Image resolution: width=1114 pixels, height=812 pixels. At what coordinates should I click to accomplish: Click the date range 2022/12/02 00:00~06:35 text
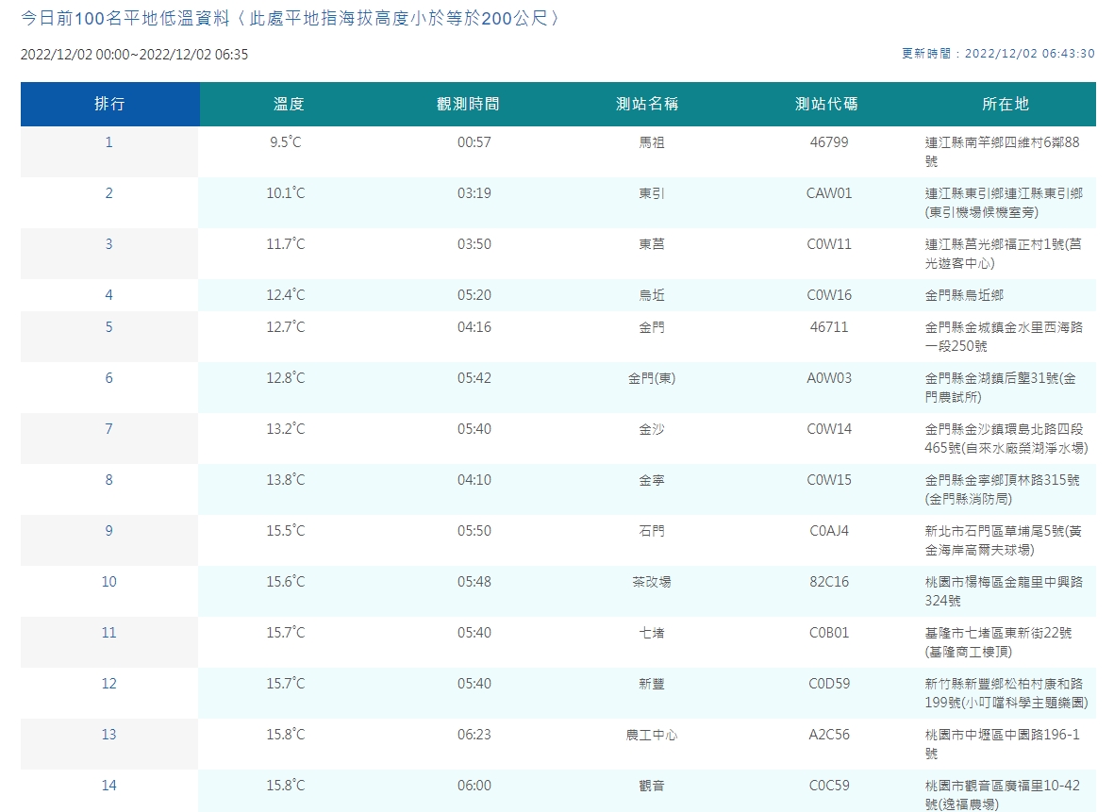click(x=134, y=55)
